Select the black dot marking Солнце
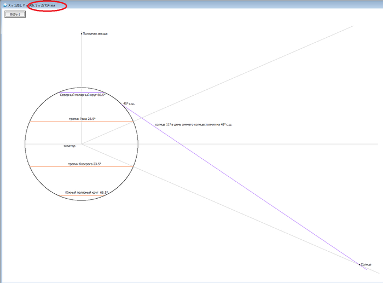The image size is (383, 283). [x=359, y=264]
